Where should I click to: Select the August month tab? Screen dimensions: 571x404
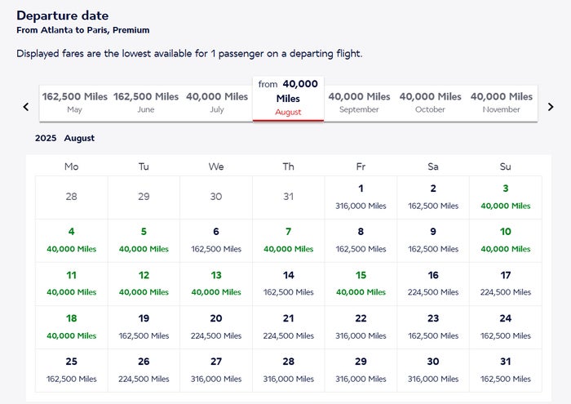click(288, 99)
